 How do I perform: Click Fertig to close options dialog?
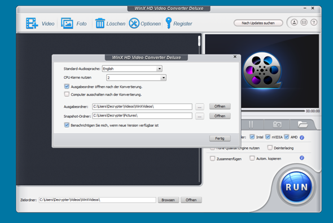[220, 139]
